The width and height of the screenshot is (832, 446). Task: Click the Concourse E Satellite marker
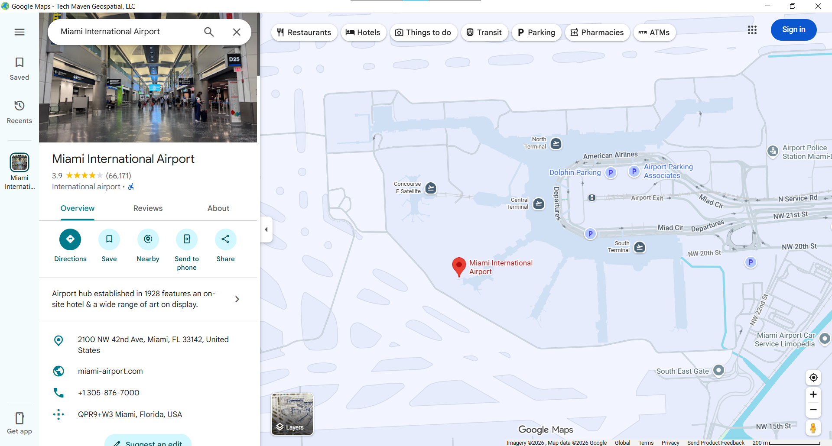coord(431,188)
